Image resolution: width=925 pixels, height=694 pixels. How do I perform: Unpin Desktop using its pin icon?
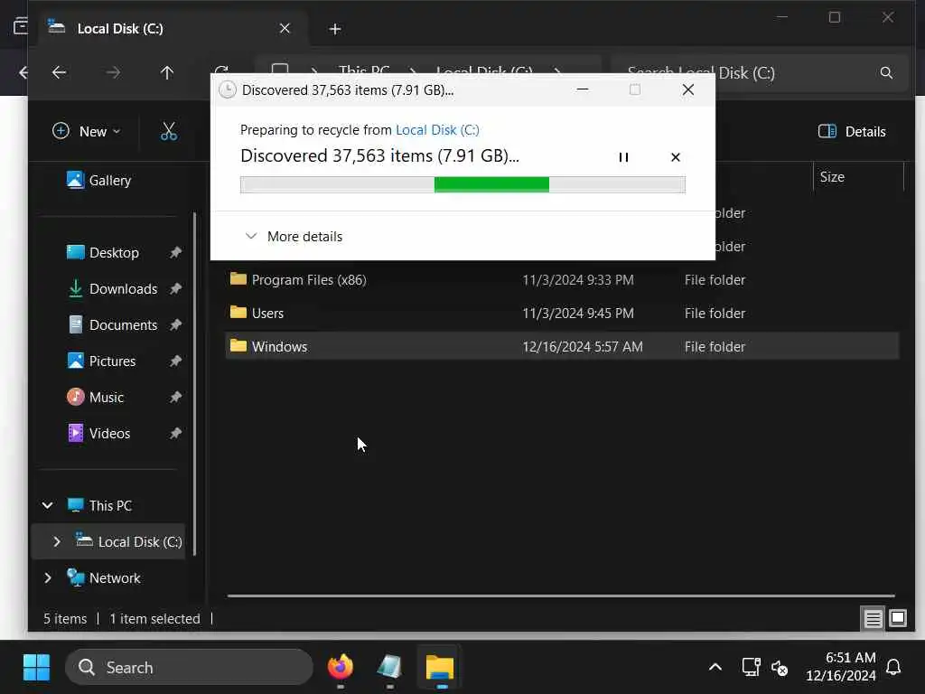pyautogui.click(x=175, y=253)
